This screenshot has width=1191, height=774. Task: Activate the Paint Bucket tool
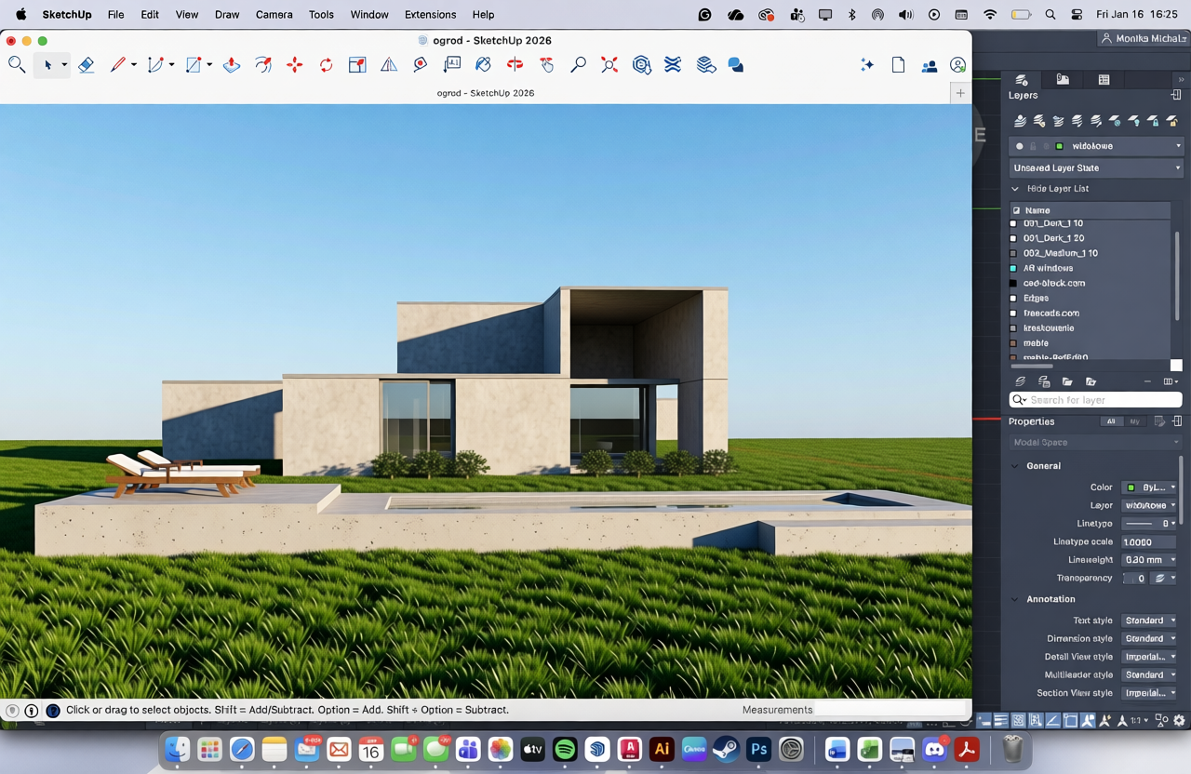pyautogui.click(x=483, y=65)
